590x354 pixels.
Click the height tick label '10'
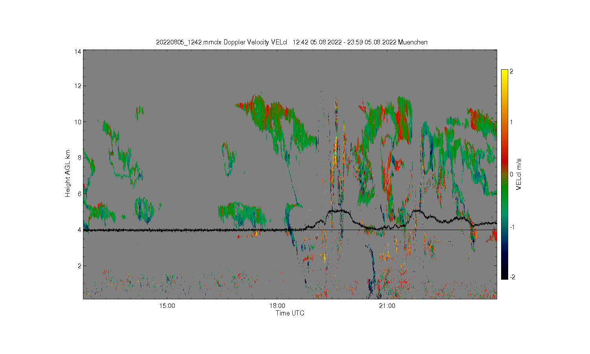click(78, 122)
